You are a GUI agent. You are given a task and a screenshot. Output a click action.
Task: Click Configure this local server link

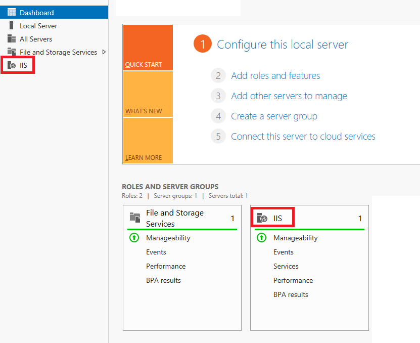coord(282,45)
